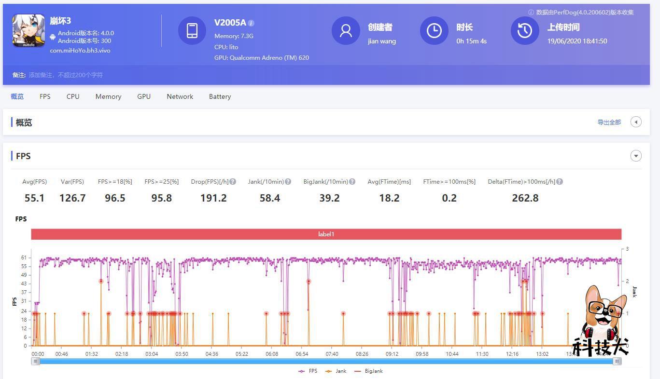Viewport: 660px width, 379px height.
Task: Click upload time 19/06/2020 18:41:50
Action: click(577, 41)
